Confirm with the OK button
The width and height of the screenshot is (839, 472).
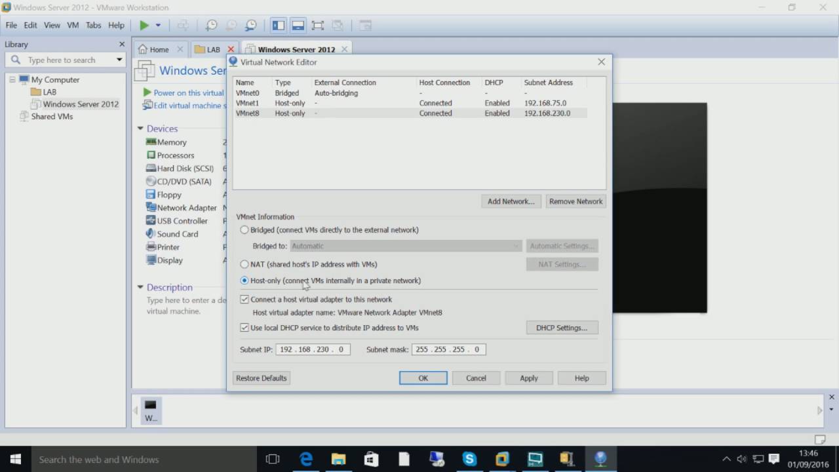[423, 378]
